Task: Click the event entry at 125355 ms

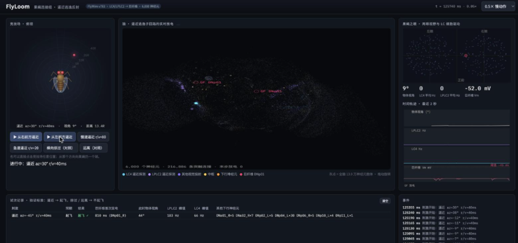Action: coord(439,208)
